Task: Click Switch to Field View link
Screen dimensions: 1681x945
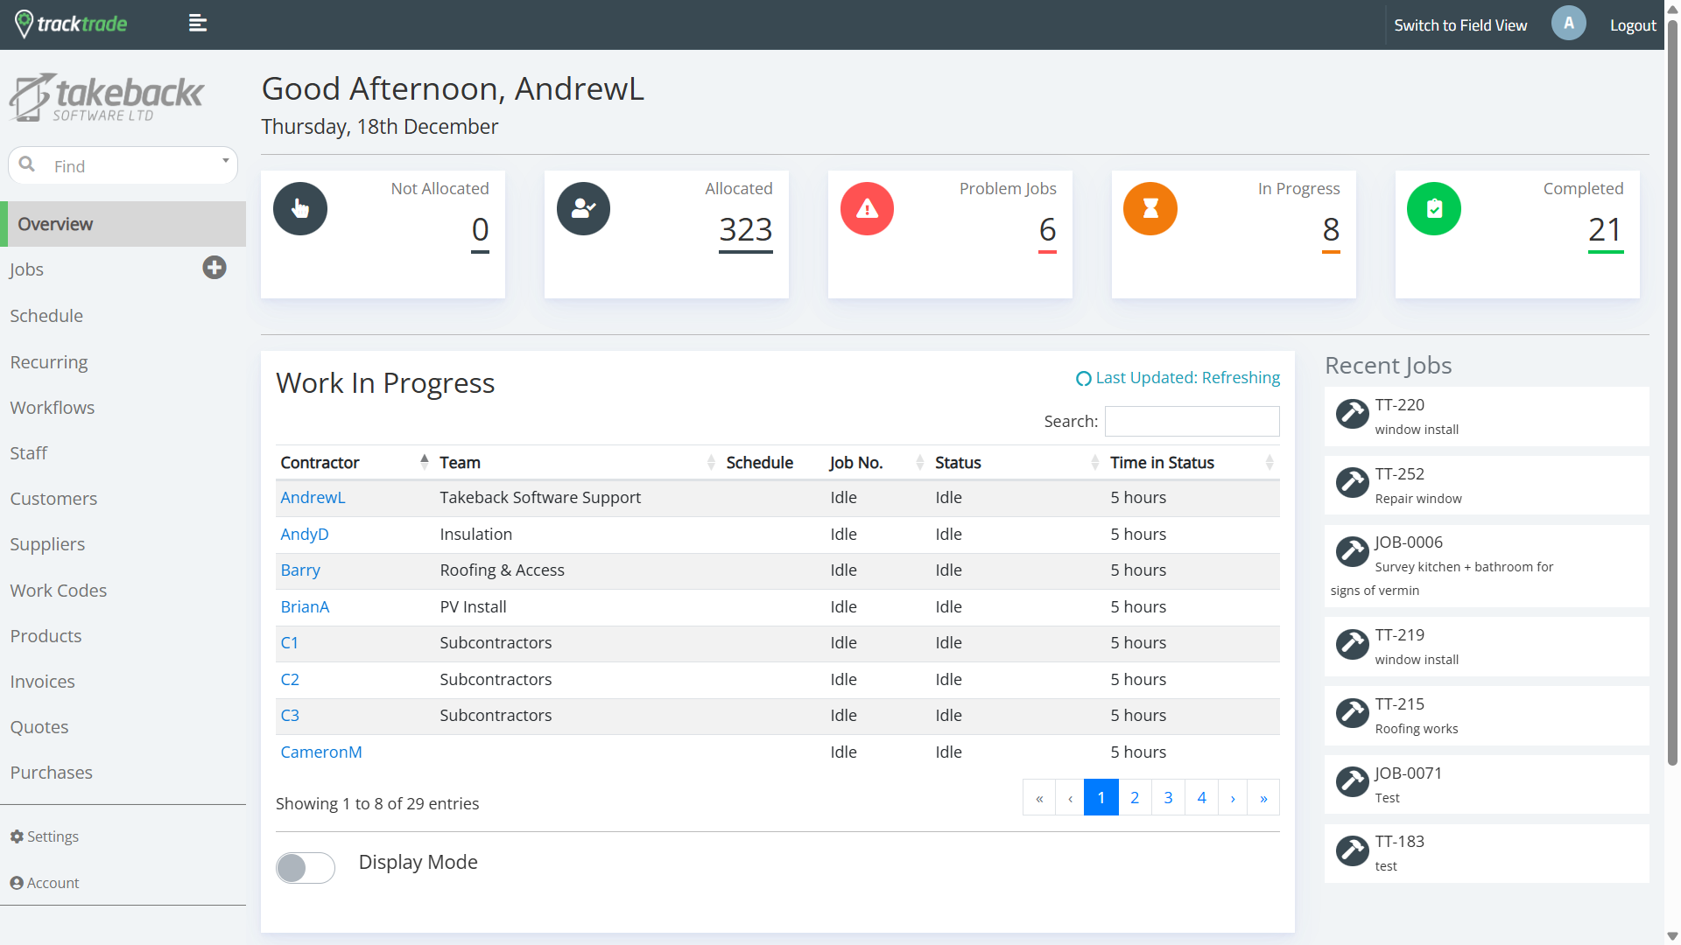Action: pyautogui.click(x=1459, y=25)
